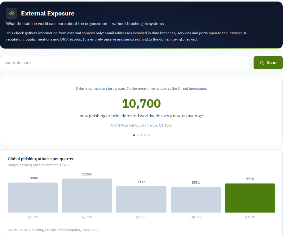Image resolution: width=283 pixels, height=237 pixels.
Task: Click the eye icon beside External Exposure
Action: 12,13
